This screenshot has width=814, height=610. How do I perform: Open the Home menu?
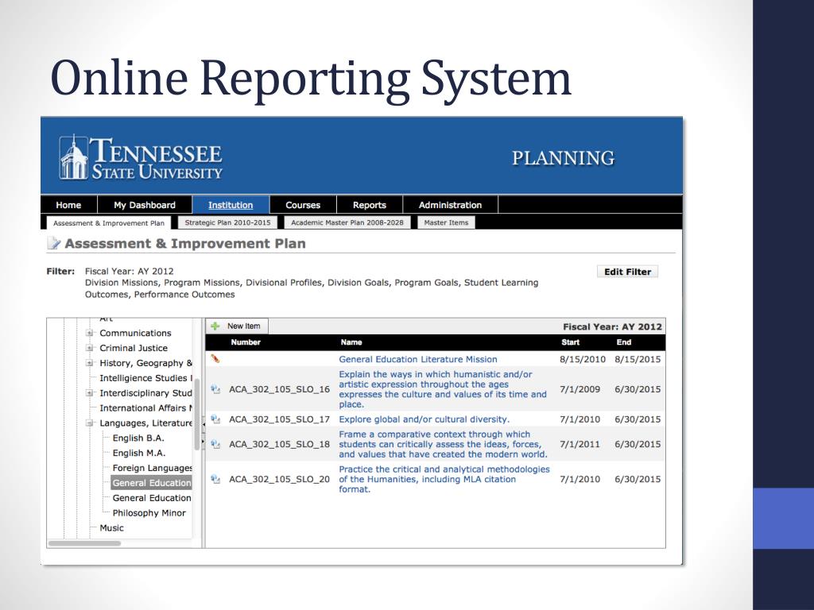click(68, 205)
